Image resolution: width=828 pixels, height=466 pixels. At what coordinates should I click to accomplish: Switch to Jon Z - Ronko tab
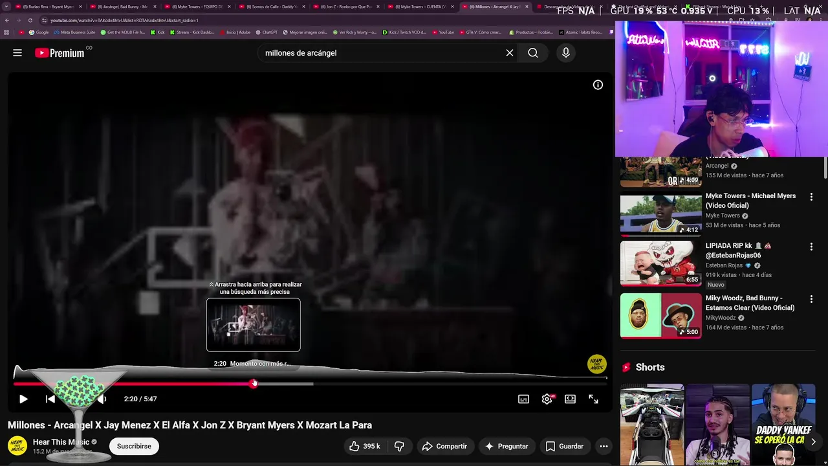click(x=346, y=6)
